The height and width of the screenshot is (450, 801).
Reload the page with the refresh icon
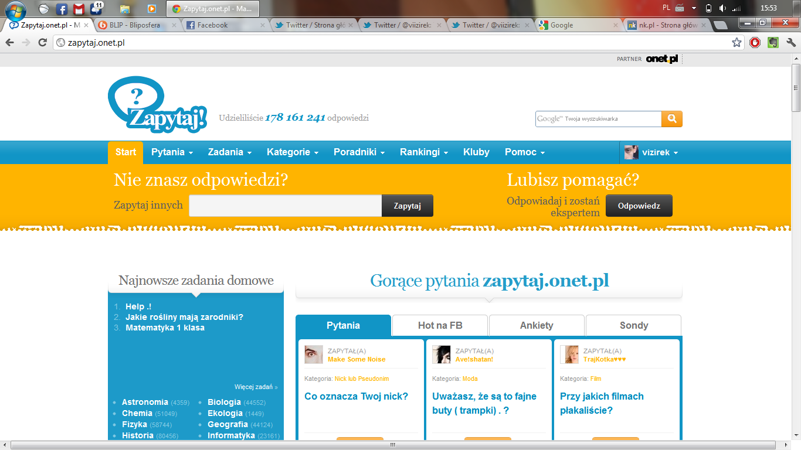[x=42, y=42]
